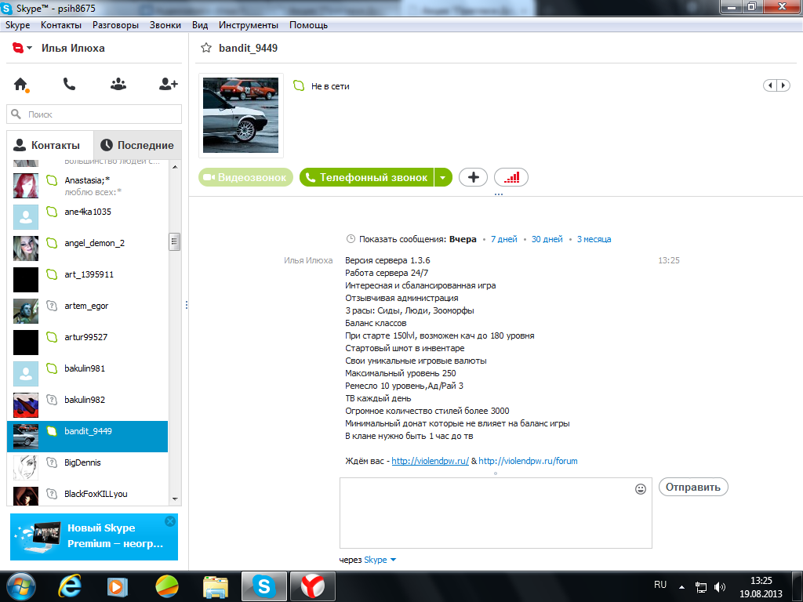The height and width of the screenshot is (602, 803).
Task: Show messages from 7 дней
Action: (504, 239)
